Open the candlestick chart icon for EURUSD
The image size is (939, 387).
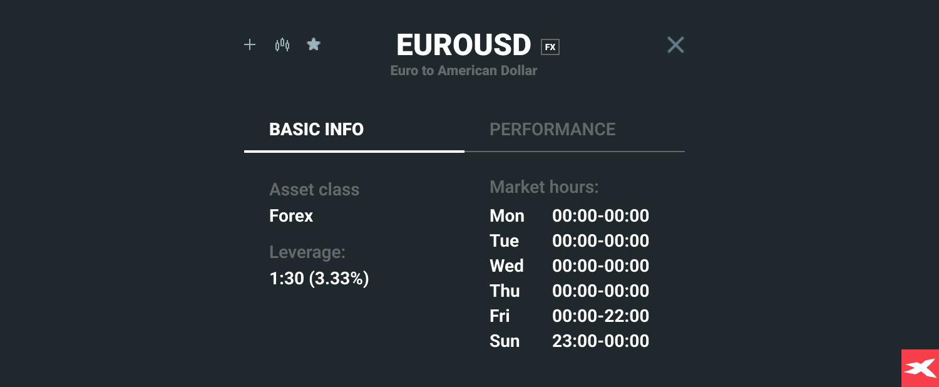[x=282, y=44]
